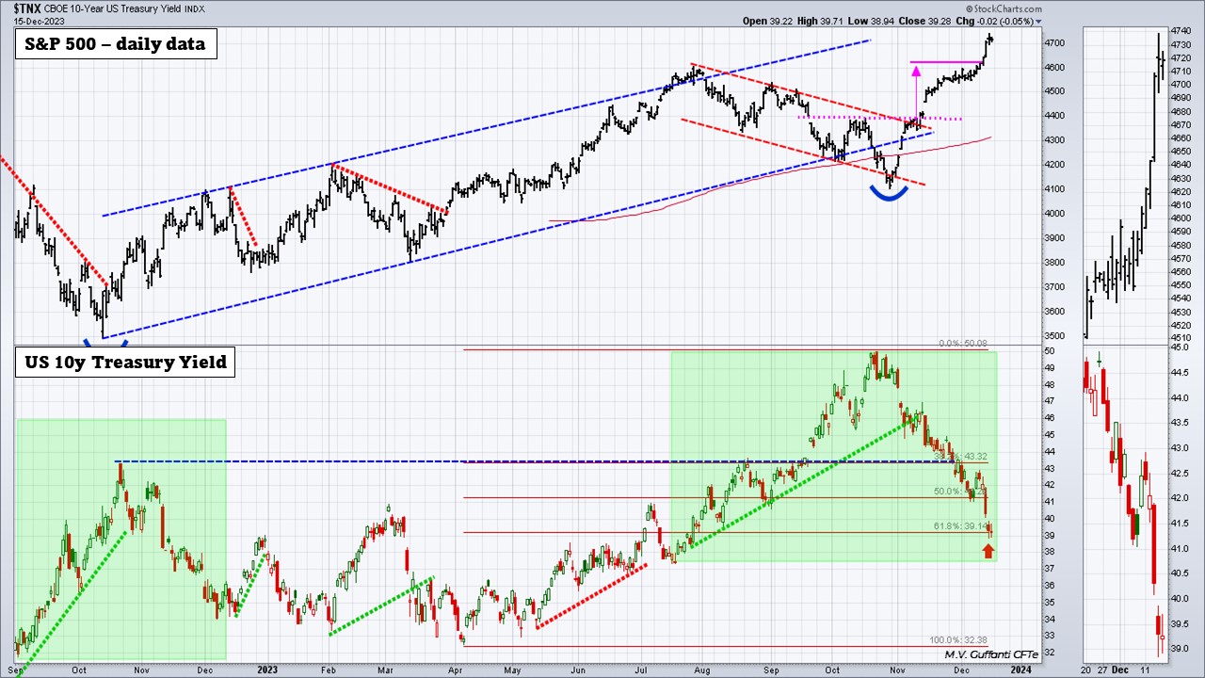Viewport: 1205px width, 678px height.
Task: Click the 4740 label in the zoom panel
Action: point(1182,31)
